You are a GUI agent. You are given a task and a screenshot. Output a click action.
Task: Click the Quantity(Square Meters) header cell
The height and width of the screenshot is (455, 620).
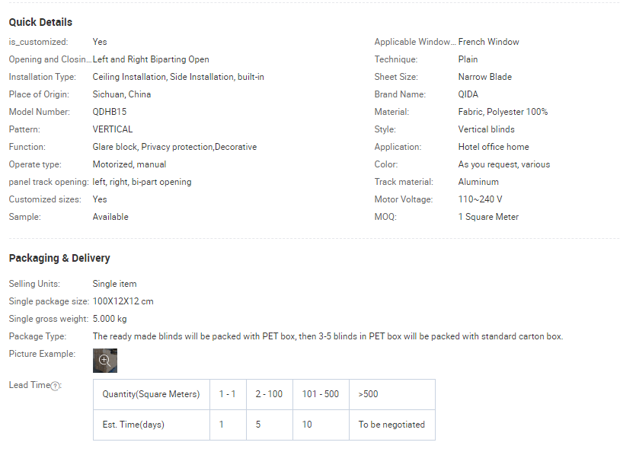click(151, 394)
